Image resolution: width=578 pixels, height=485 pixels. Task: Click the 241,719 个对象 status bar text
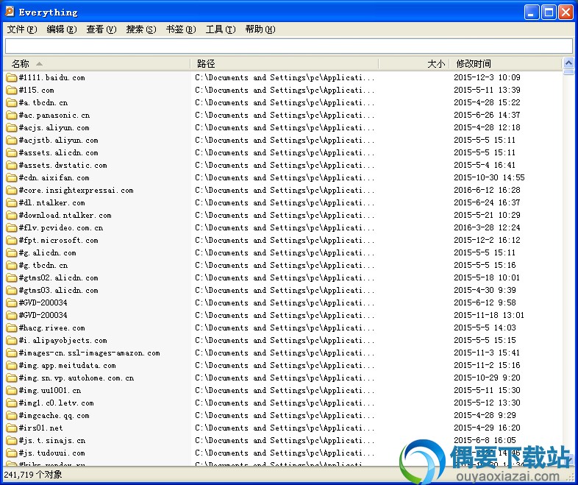point(33,475)
